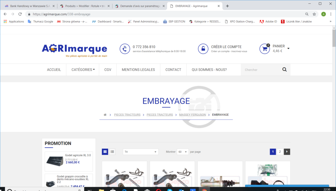Expand CATÉGORIES menu
The image size is (336, 191).
83,70
